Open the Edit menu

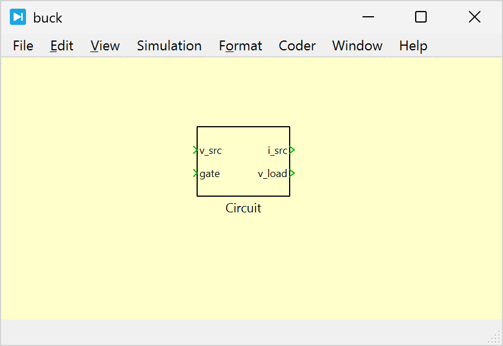pyautogui.click(x=62, y=46)
